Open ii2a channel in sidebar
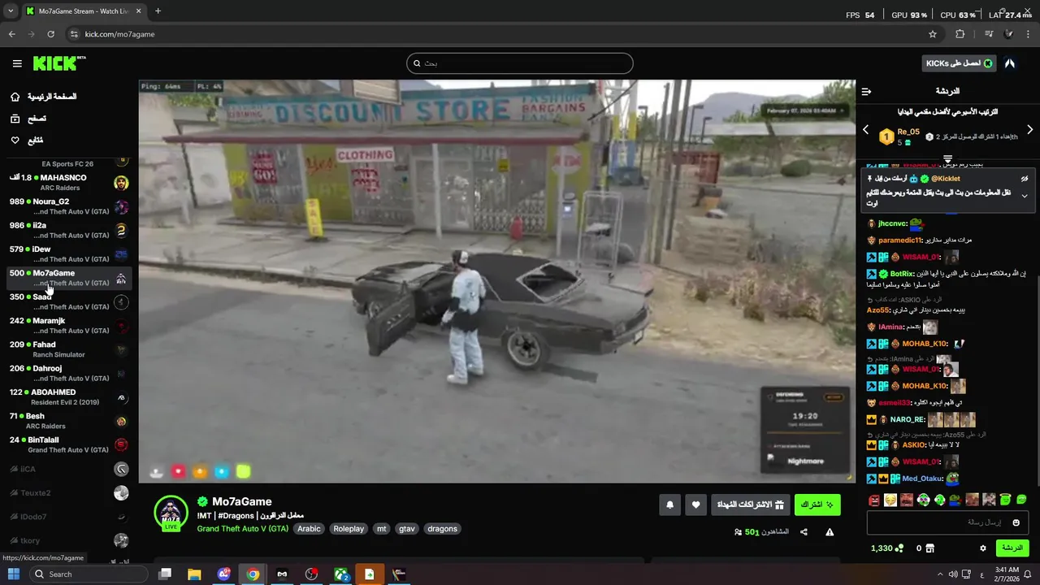The height and width of the screenshot is (585, 1040). [69, 230]
